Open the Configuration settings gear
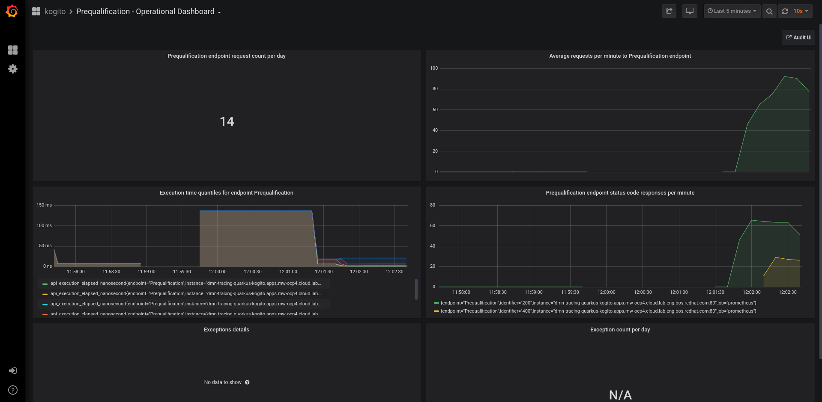The image size is (822, 402). pos(13,69)
